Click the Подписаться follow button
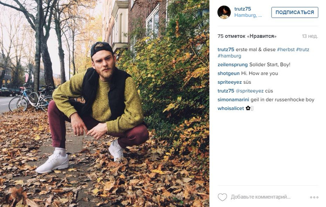The width and height of the screenshot is (326, 207). [x=295, y=12]
